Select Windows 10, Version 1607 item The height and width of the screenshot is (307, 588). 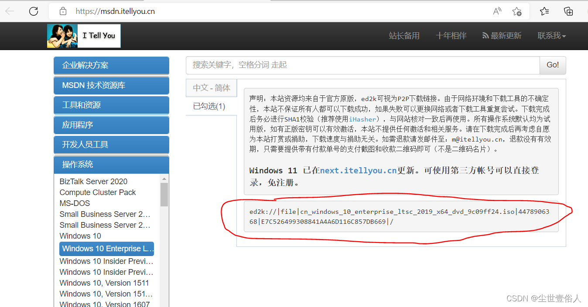[x=105, y=304]
